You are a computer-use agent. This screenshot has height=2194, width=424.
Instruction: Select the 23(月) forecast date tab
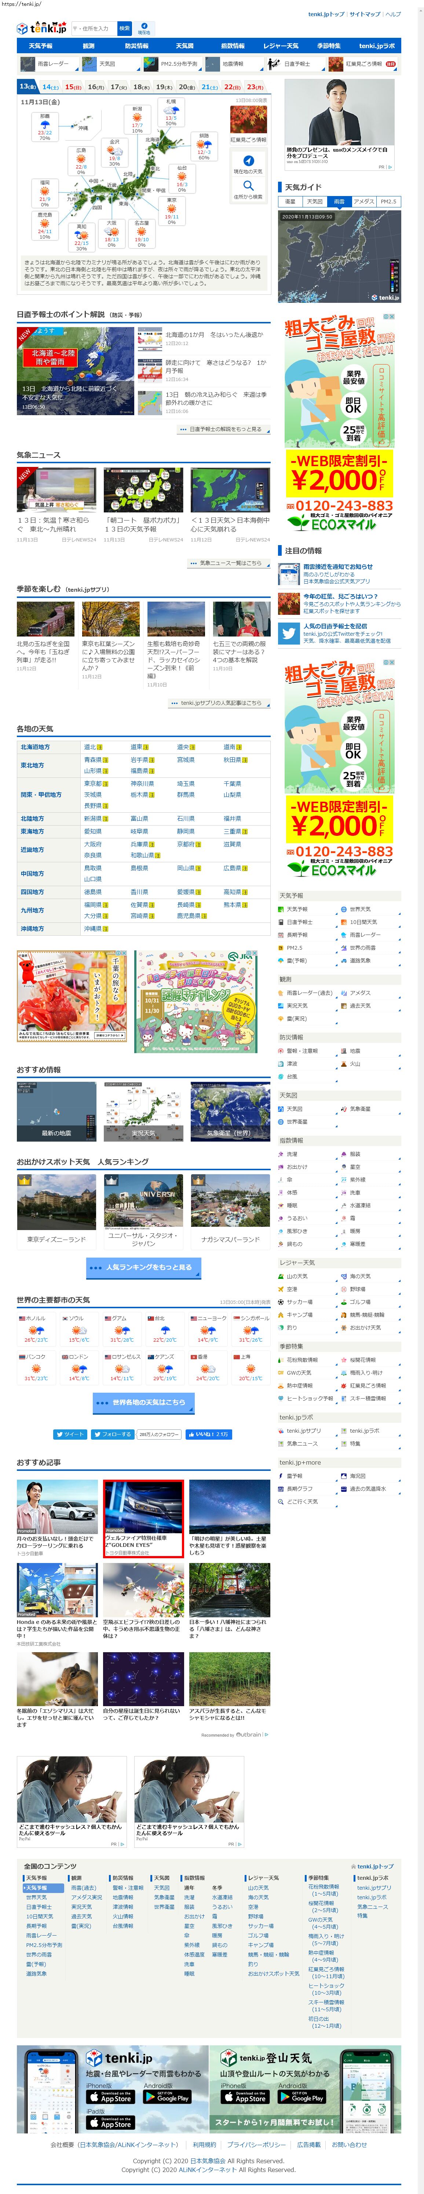click(255, 87)
